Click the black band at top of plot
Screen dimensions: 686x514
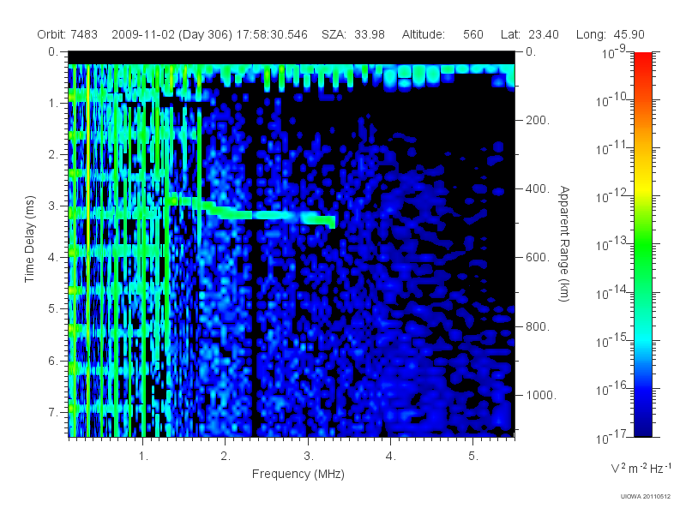[x=292, y=57]
